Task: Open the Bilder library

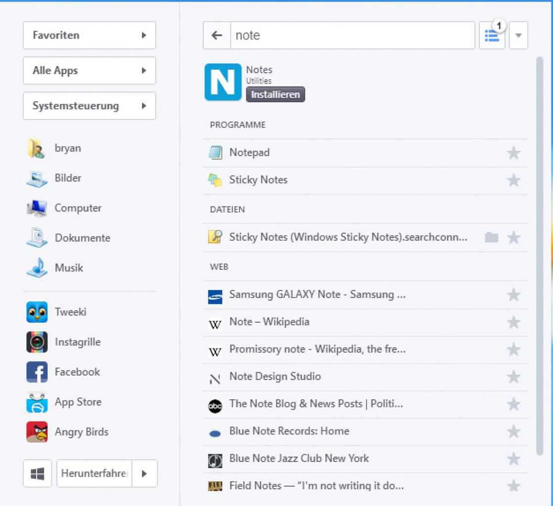Action: tap(54, 178)
